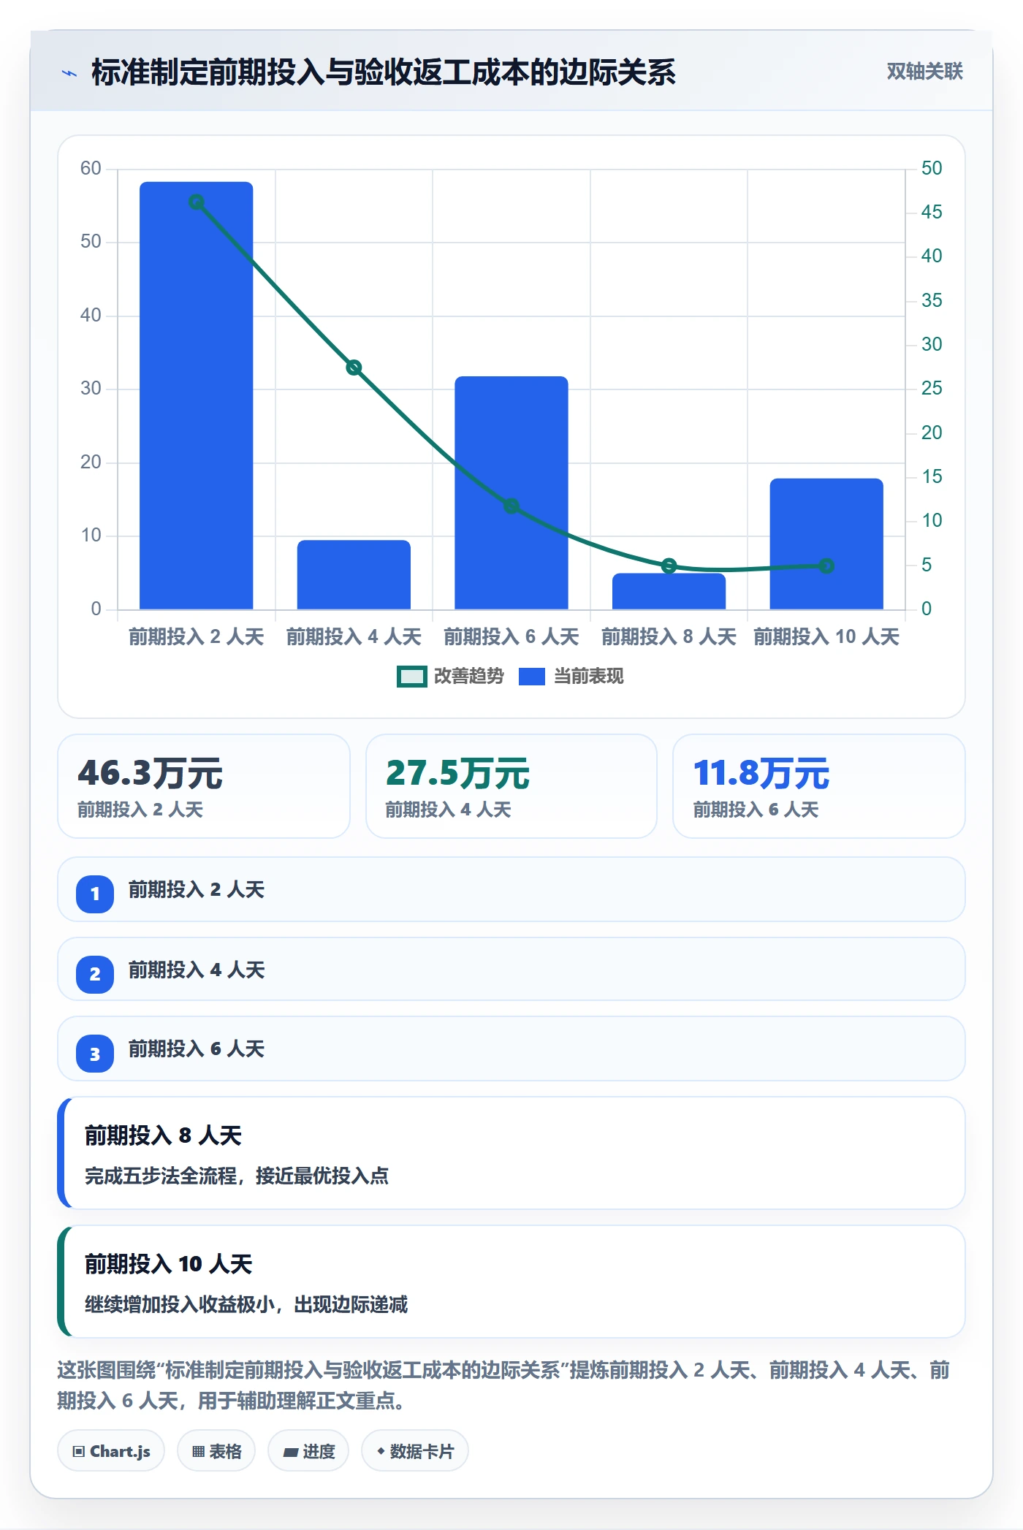
Task: Click the diamond icon in 数据卡片 tag
Action: tap(381, 1451)
